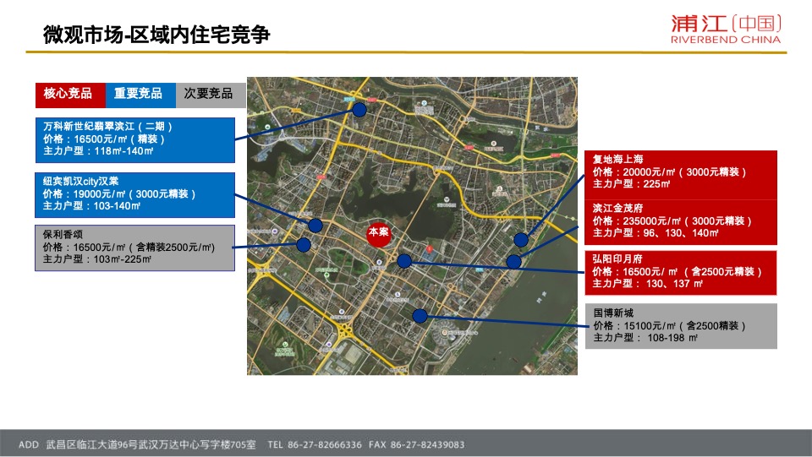Viewport: 812px width, 457px height.
Task: Click 主力户型：103㎡-225㎡ text
Action: (97, 259)
